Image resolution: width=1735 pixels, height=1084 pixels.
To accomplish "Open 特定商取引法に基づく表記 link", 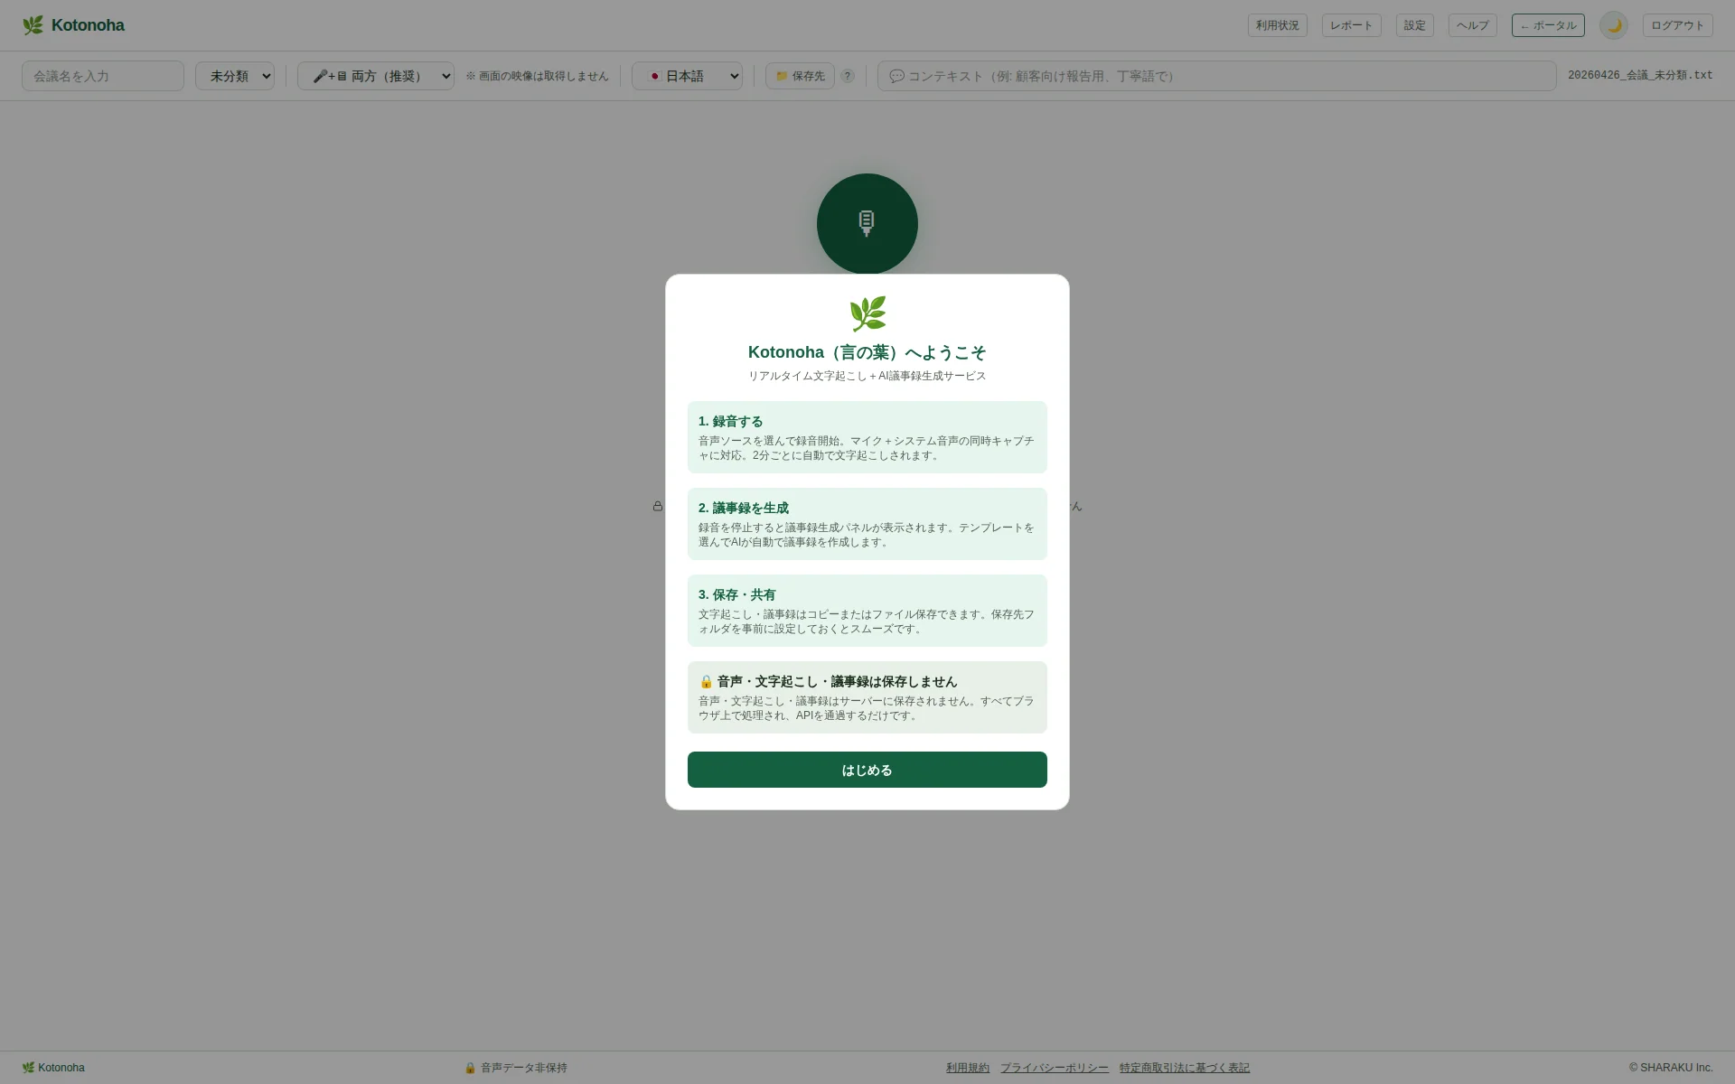I will point(1185,1068).
